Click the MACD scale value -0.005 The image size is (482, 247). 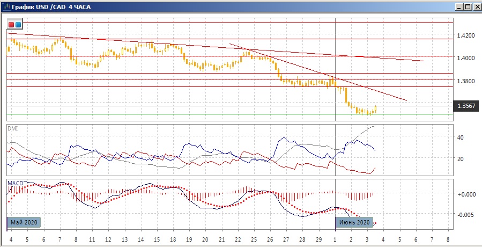464,214
